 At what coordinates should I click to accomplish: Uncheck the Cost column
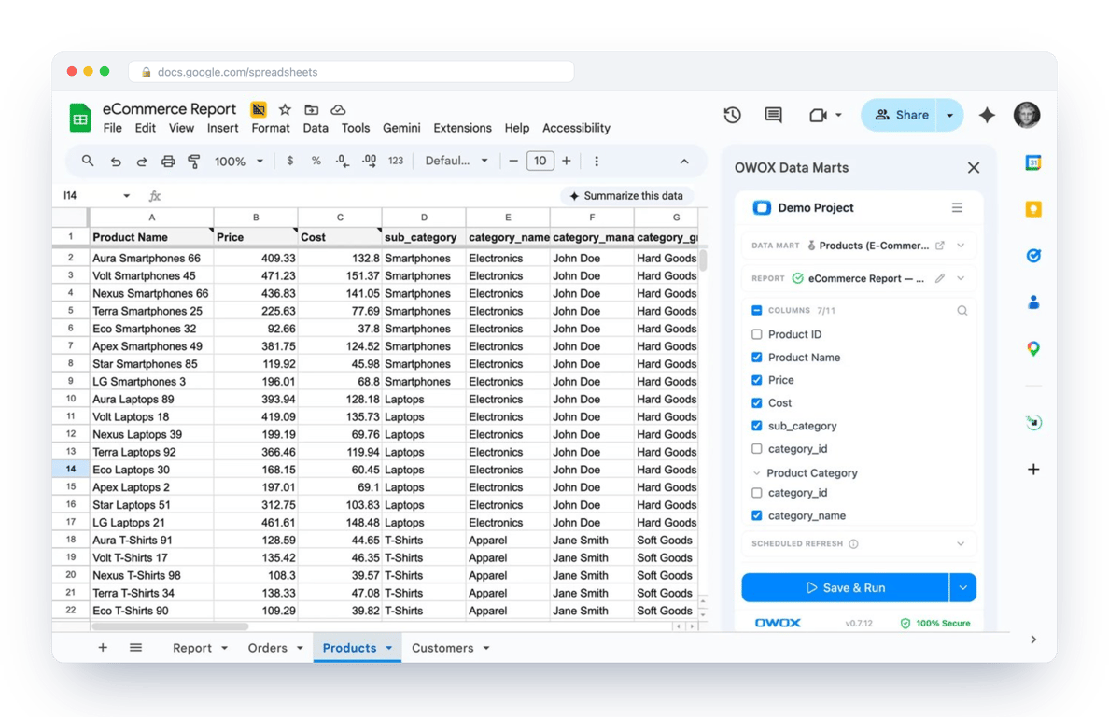(757, 403)
